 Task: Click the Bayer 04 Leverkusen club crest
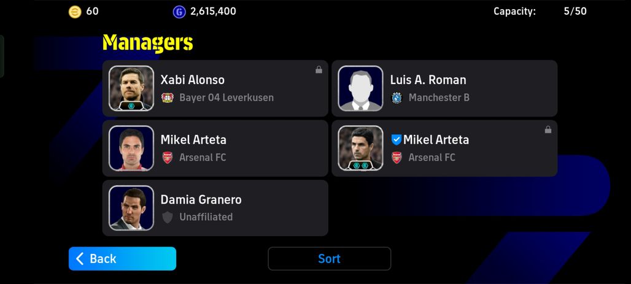point(168,98)
